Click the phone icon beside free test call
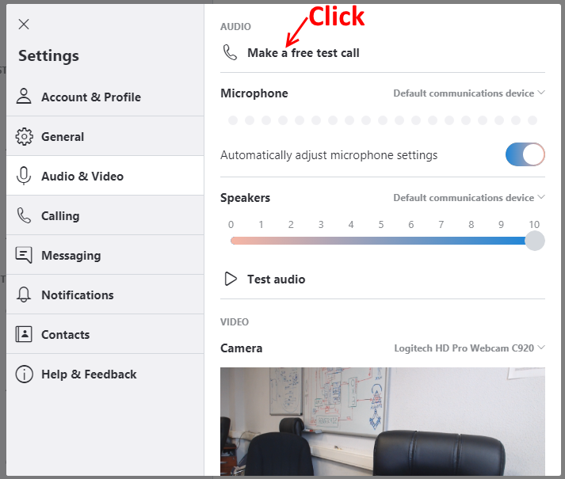Screen dimensions: 565x479 click(x=230, y=52)
